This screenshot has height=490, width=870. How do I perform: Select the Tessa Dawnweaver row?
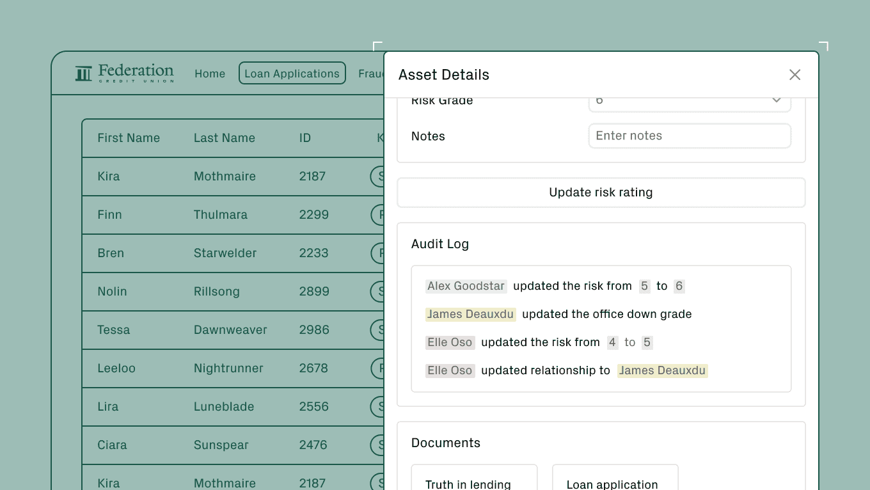230,330
